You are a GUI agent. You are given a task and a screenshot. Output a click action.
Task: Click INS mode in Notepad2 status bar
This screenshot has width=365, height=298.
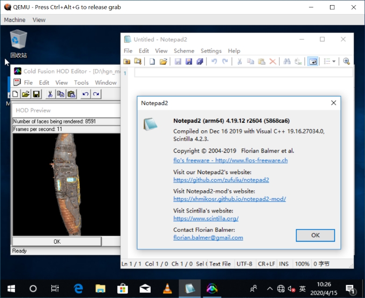[x=284, y=264]
